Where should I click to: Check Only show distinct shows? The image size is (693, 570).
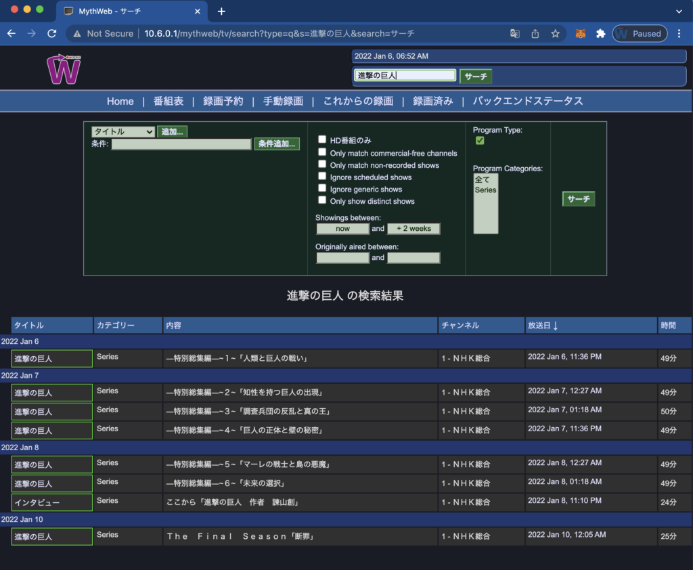(x=323, y=200)
